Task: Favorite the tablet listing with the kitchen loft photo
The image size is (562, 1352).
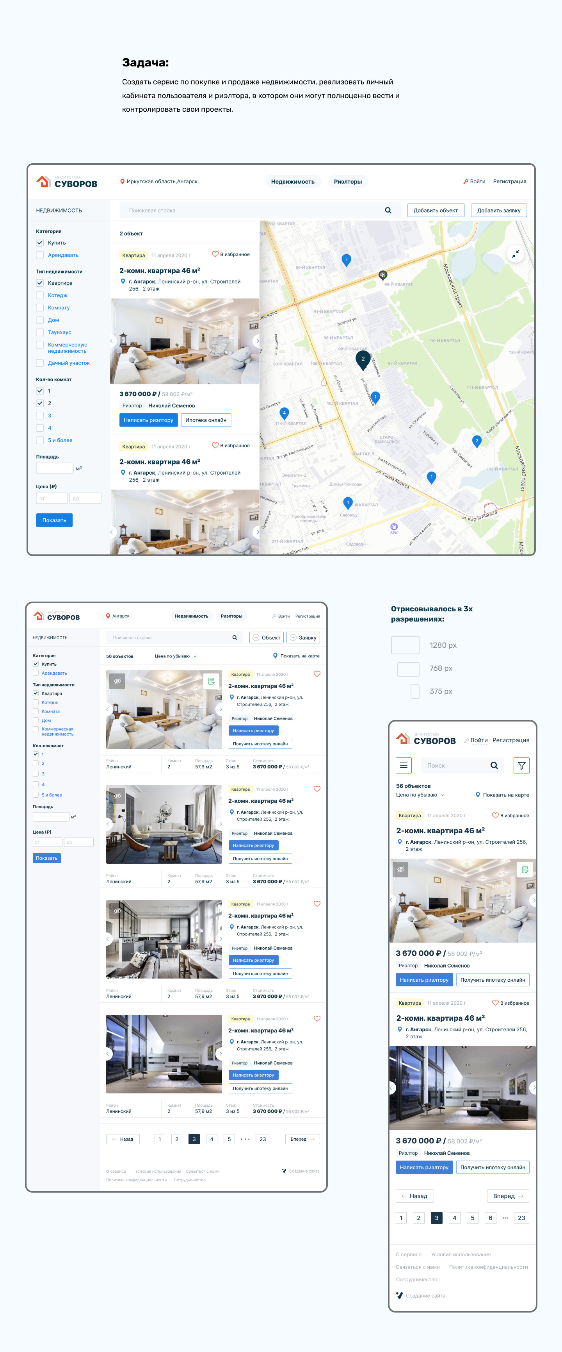Action: (317, 904)
